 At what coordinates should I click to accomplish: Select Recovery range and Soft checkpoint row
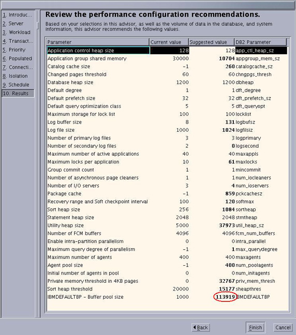click(167, 202)
